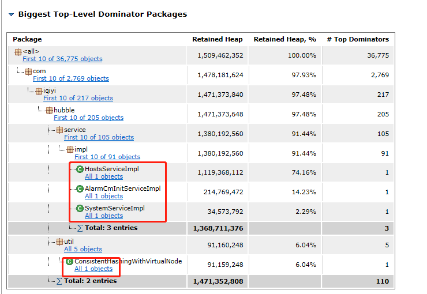Screen dimensions: 427x294
Task: Select the hubble package name
Action: pos(64,110)
